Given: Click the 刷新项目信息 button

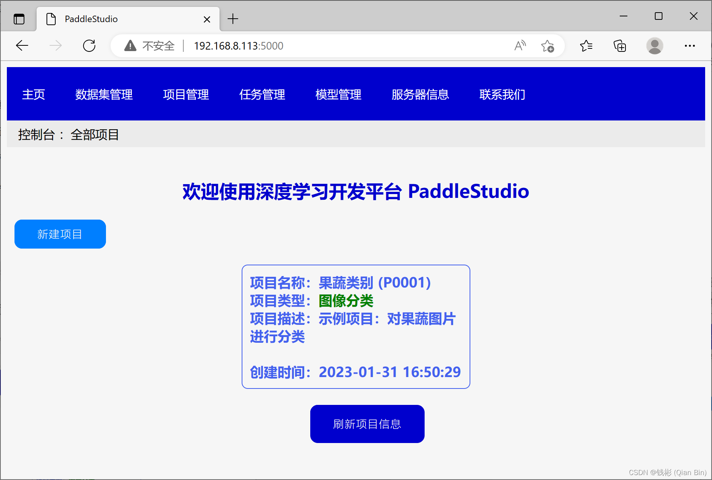Looking at the screenshot, I should [x=367, y=424].
